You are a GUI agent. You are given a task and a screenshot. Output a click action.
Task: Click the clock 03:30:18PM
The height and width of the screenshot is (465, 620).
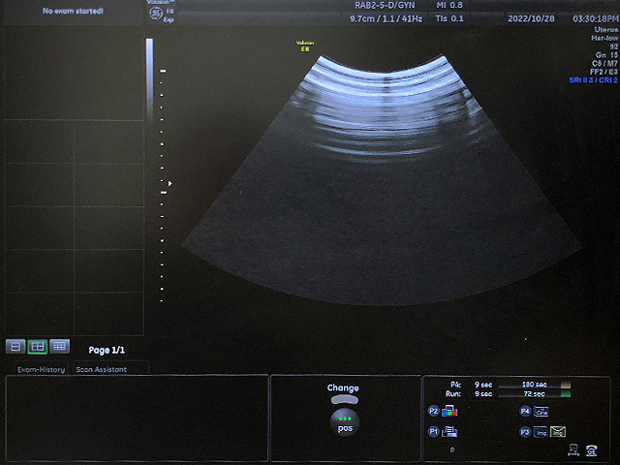tap(596, 18)
